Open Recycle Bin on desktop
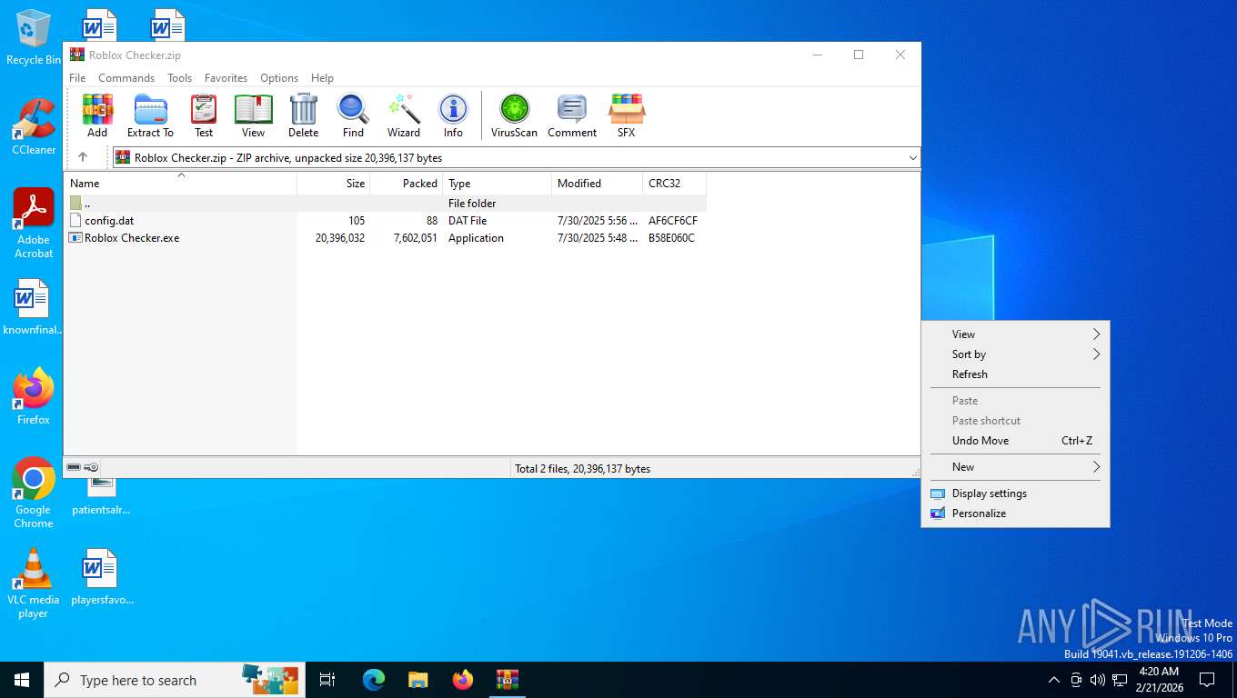The height and width of the screenshot is (698, 1237). (x=34, y=38)
